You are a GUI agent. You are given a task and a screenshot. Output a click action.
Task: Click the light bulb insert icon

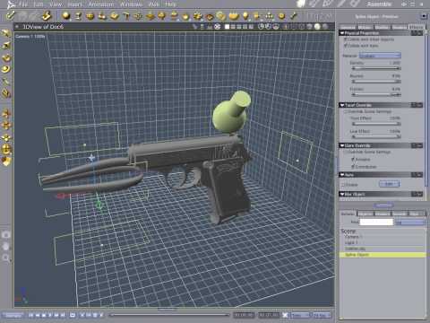click(x=245, y=15)
